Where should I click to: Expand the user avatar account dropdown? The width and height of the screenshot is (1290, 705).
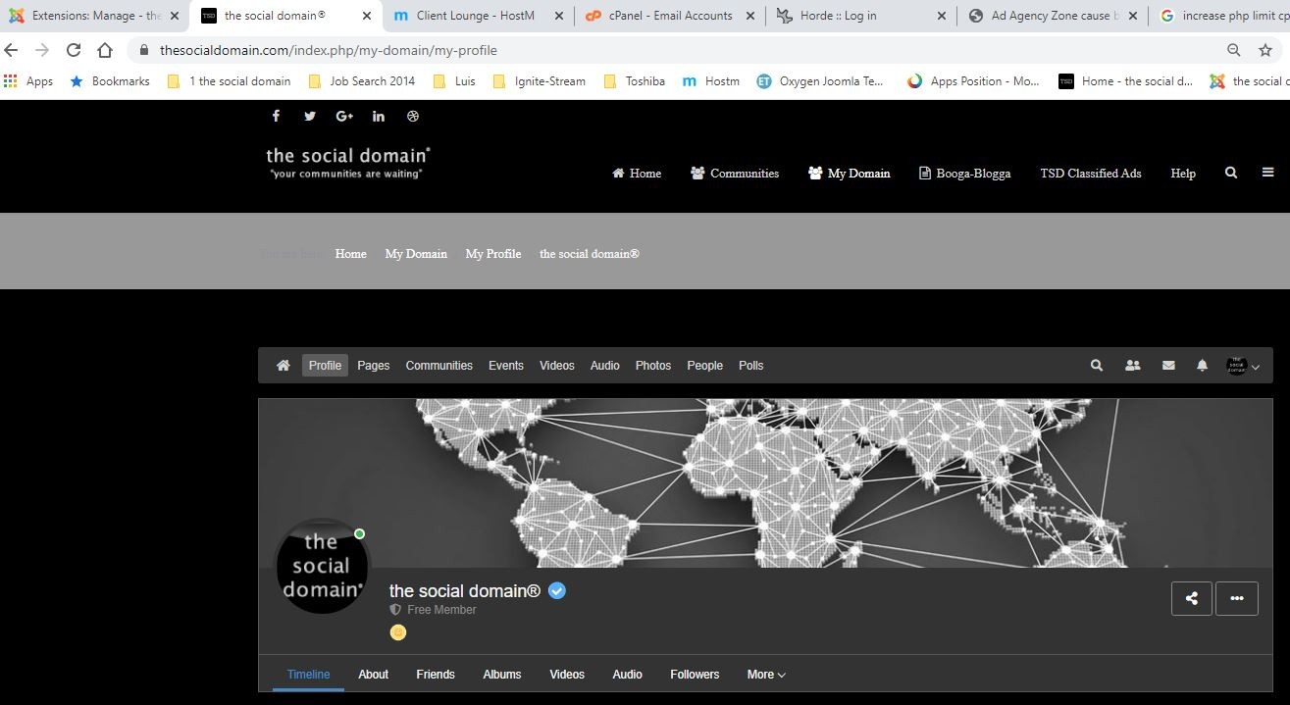1243,366
